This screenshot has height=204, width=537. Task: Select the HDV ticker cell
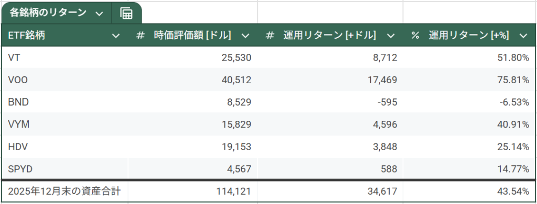pyautogui.click(x=65, y=146)
